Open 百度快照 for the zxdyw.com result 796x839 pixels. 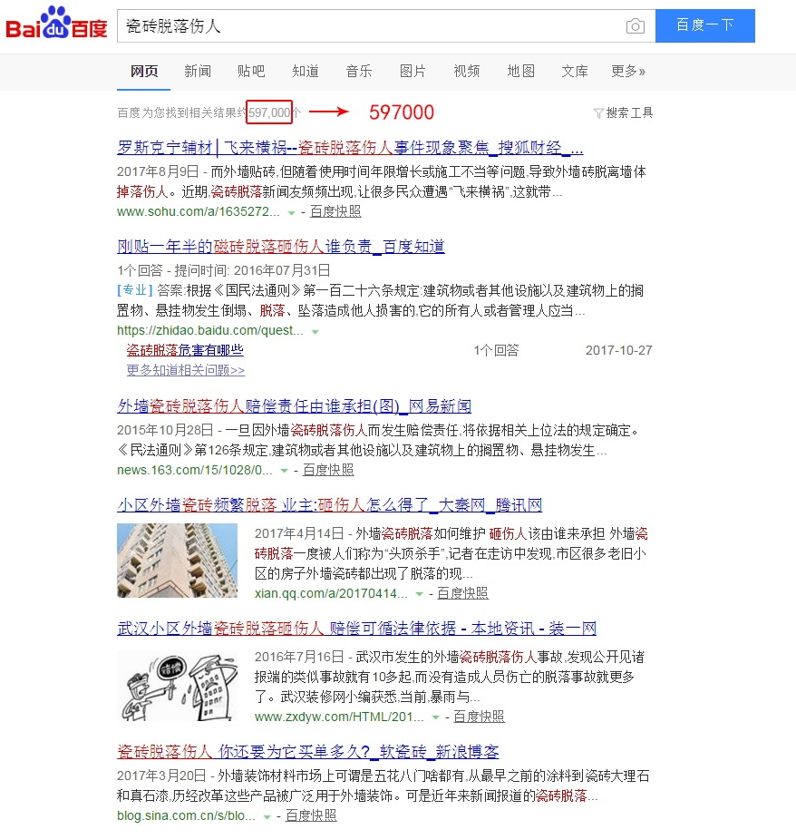tap(480, 717)
